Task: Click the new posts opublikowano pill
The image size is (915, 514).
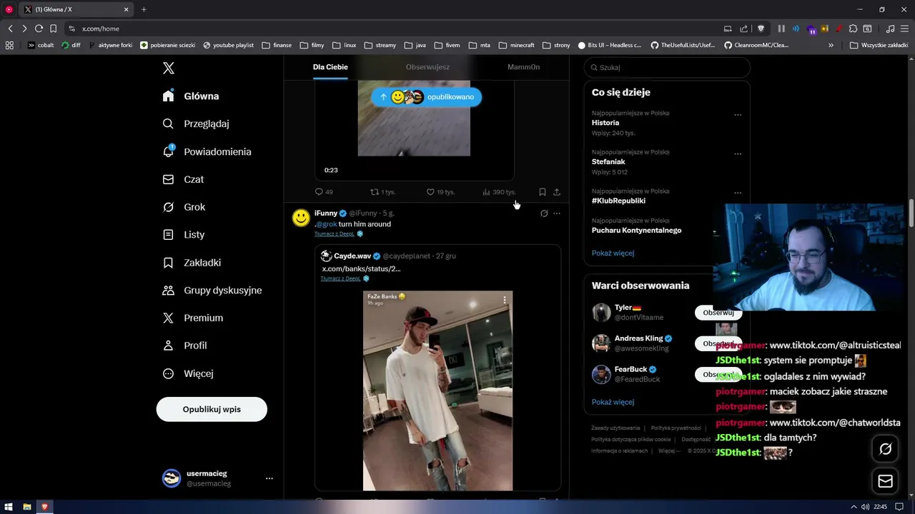Action: (427, 97)
